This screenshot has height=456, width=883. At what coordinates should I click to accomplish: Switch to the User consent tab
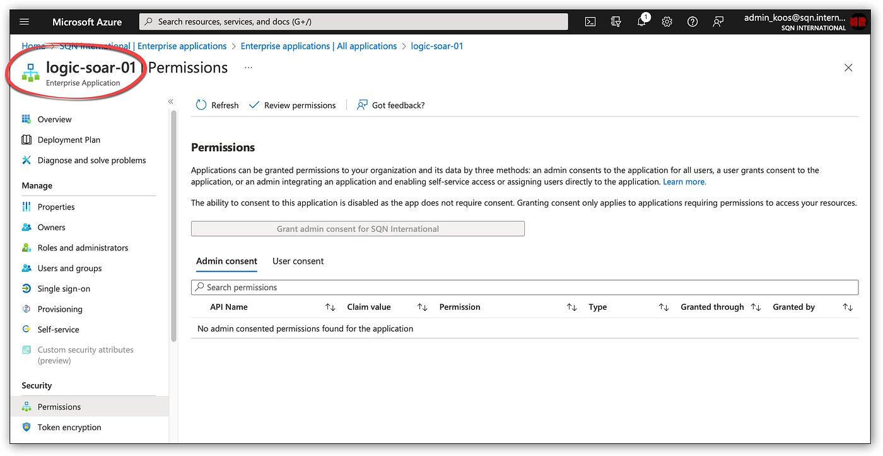pos(298,261)
